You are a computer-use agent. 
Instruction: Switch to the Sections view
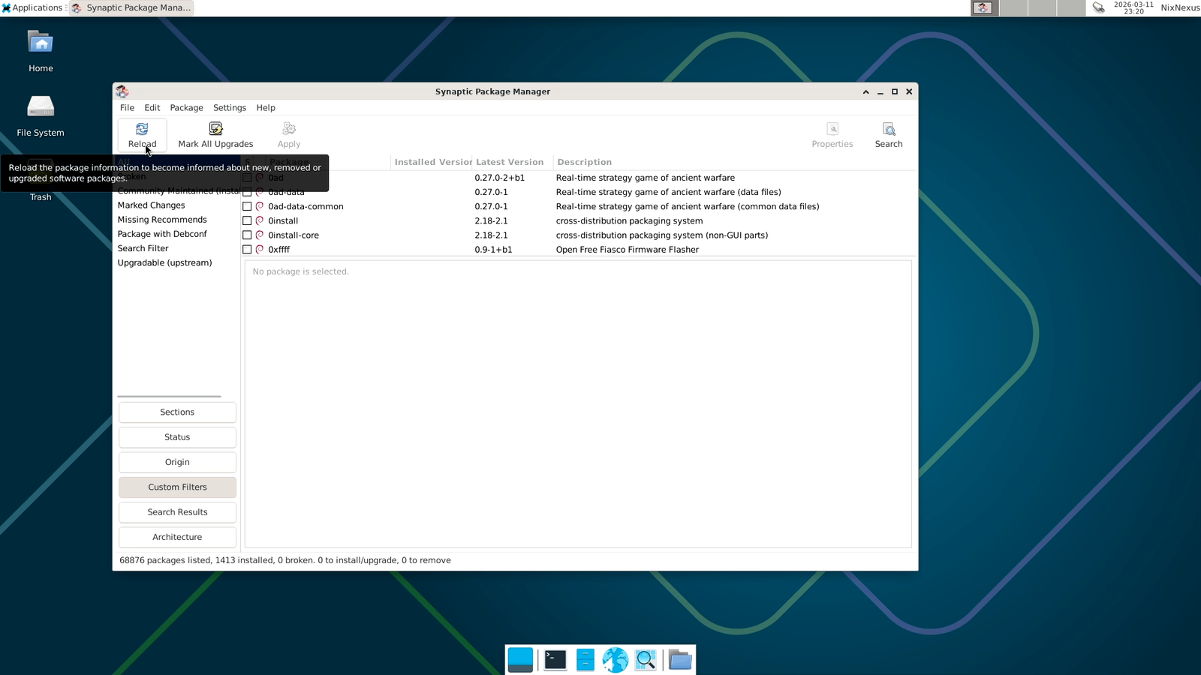click(x=177, y=412)
